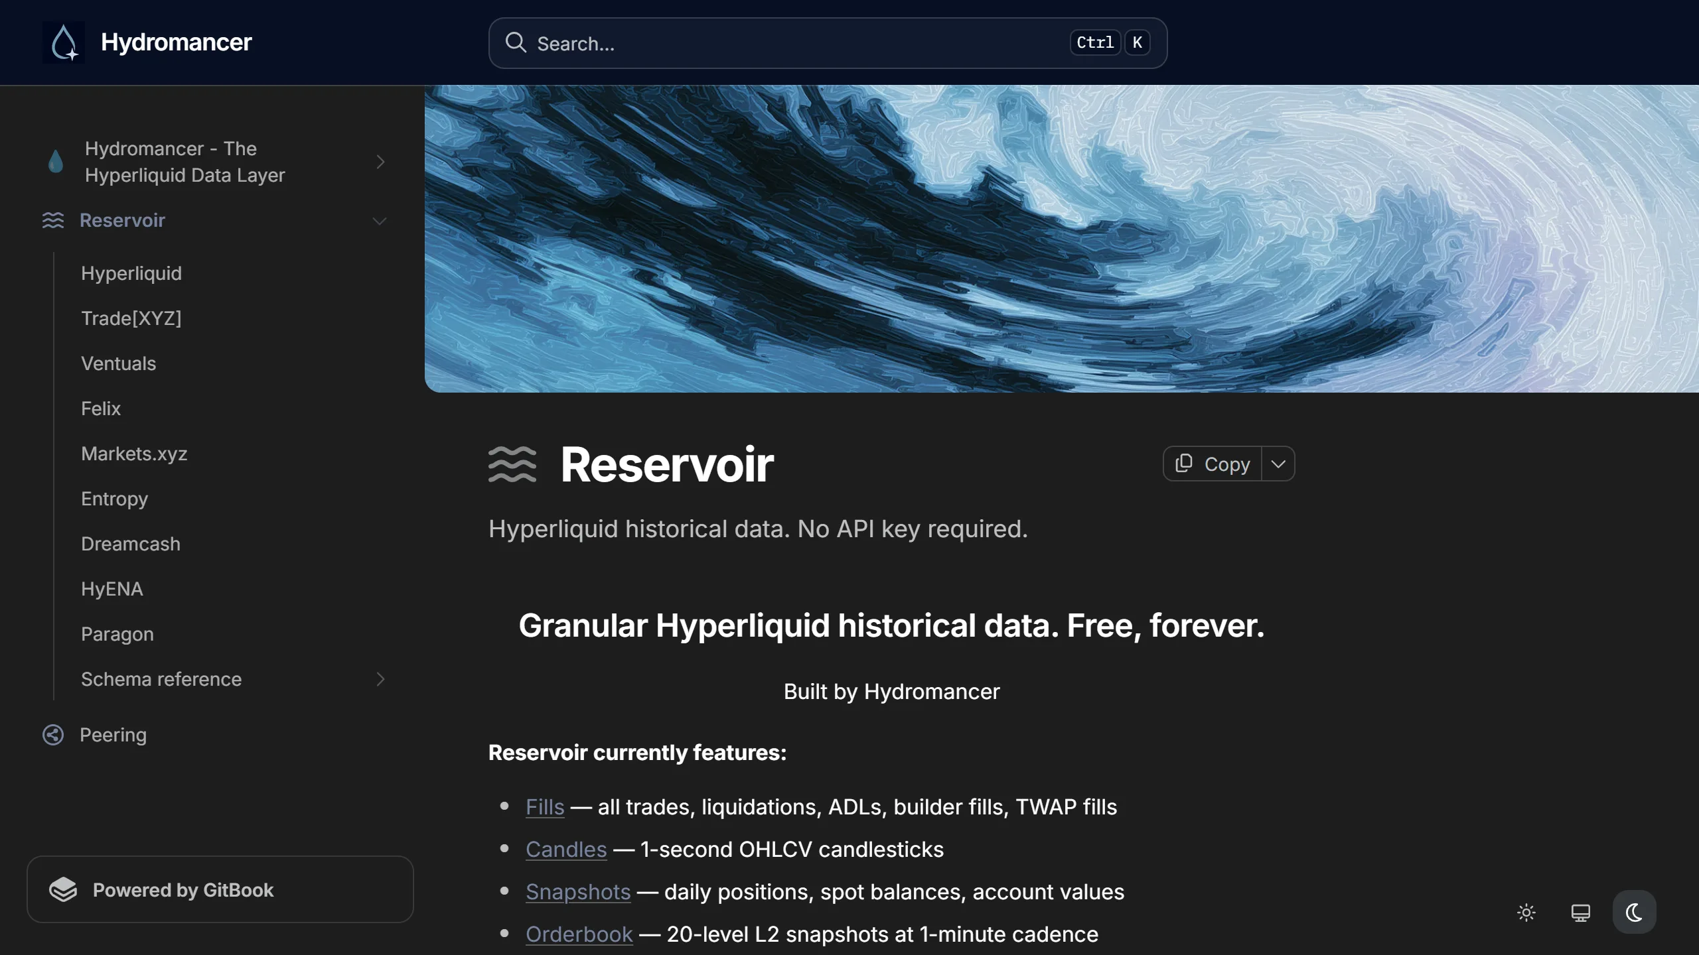The width and height of the screenshot is (1699, 955).
Task: Open the Paragon sidebar page
Action: coord(117,634)
